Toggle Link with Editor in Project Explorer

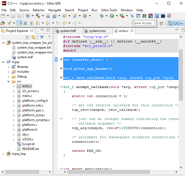(x=33, y=37)
